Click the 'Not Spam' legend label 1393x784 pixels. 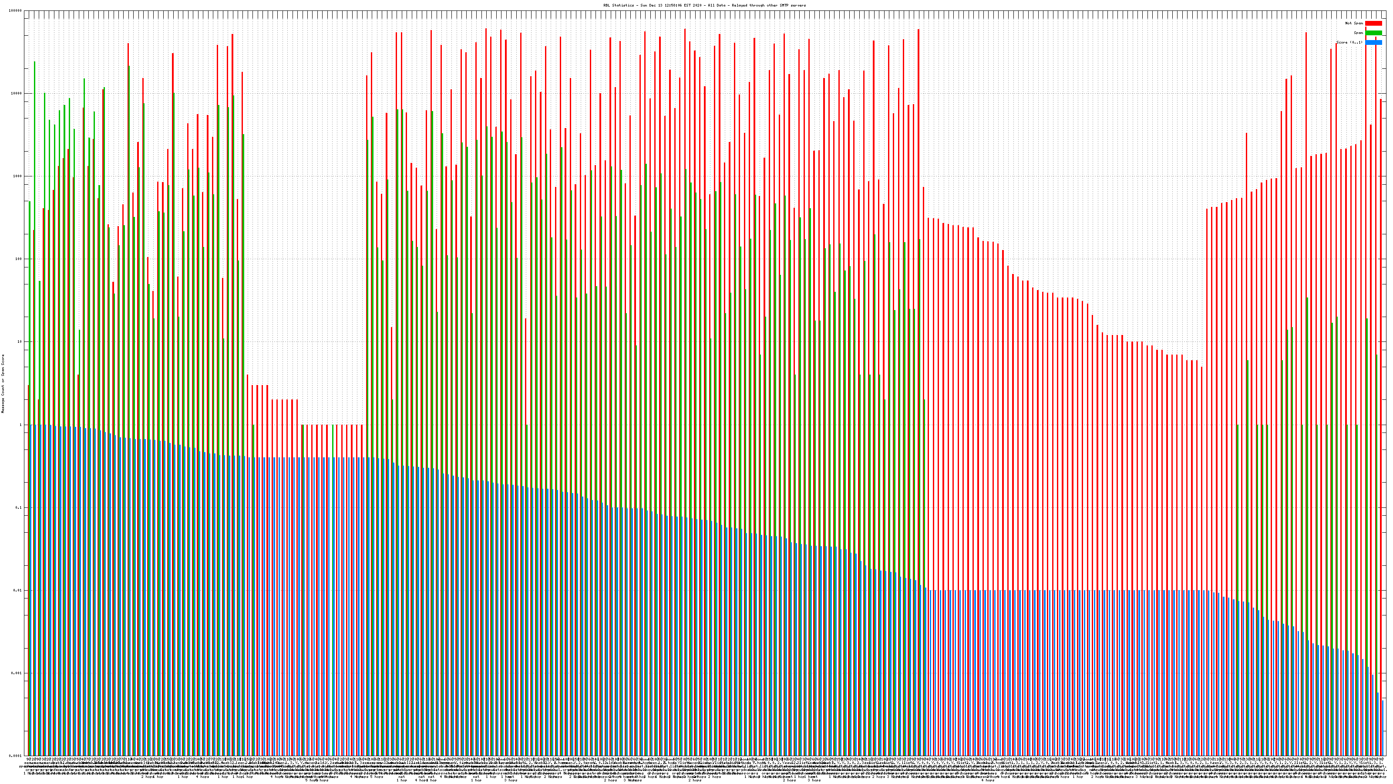point(1354,23)
